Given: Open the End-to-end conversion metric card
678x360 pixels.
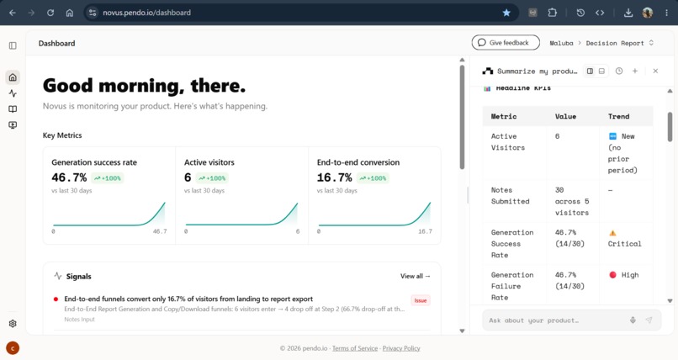Looking at the screenshot, I should pyautogui.click(x=374, y=196).
